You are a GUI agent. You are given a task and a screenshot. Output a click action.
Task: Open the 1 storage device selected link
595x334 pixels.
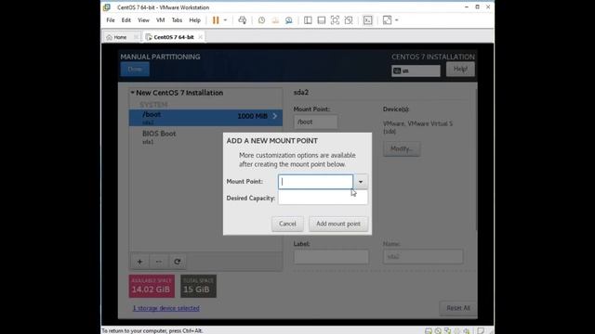pos(165,308)
